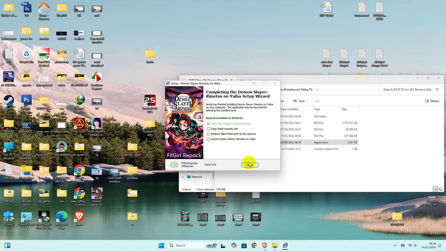The image size is (446, 251).
Task: Open the Hard Disk Sentinel shortcut
Action: pos(44,58)
